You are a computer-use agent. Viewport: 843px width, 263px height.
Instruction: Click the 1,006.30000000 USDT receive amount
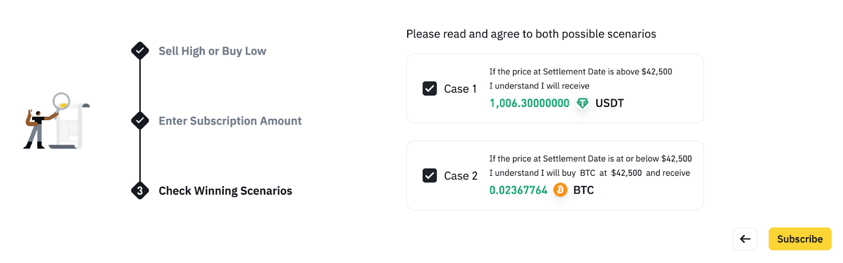click(529, 103)
